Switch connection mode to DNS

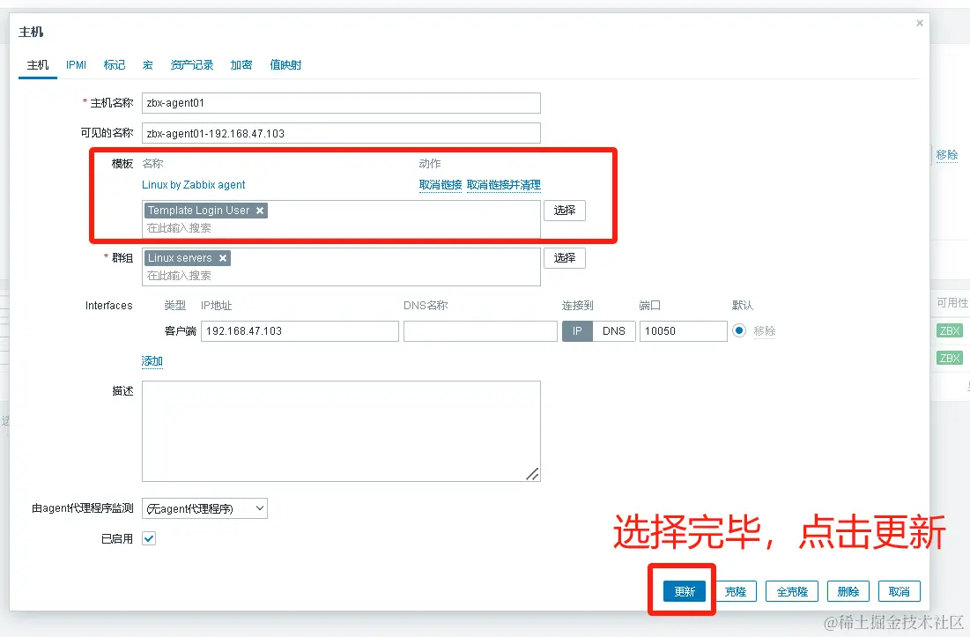point(614,331)
